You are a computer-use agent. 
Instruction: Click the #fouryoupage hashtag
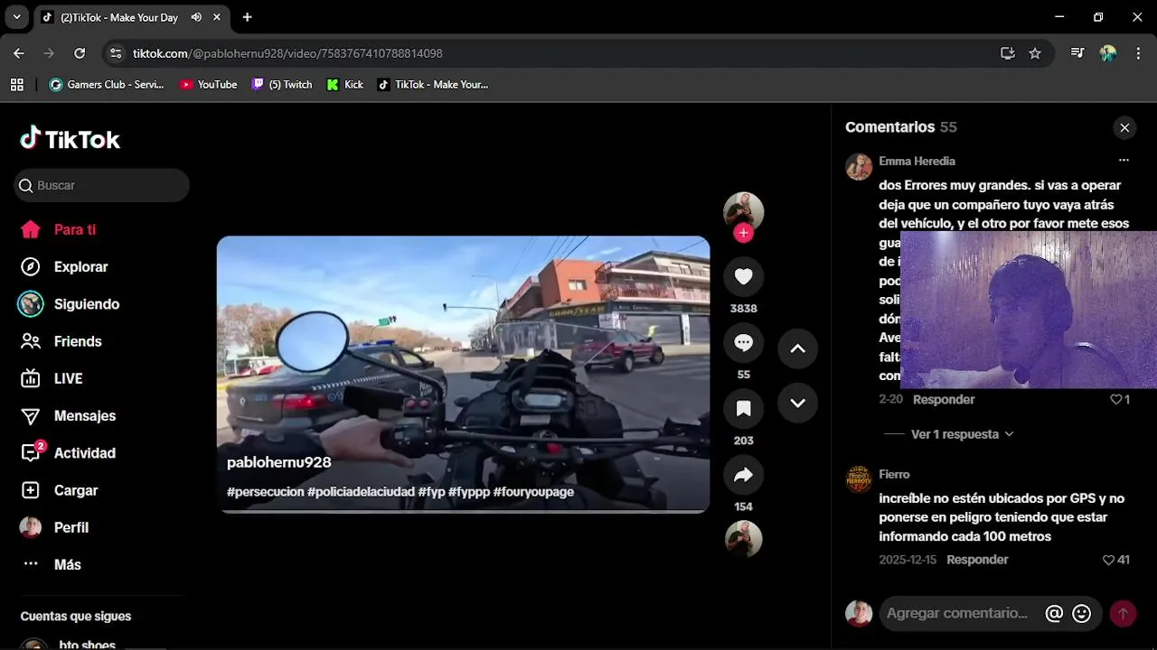click(533, 492)
